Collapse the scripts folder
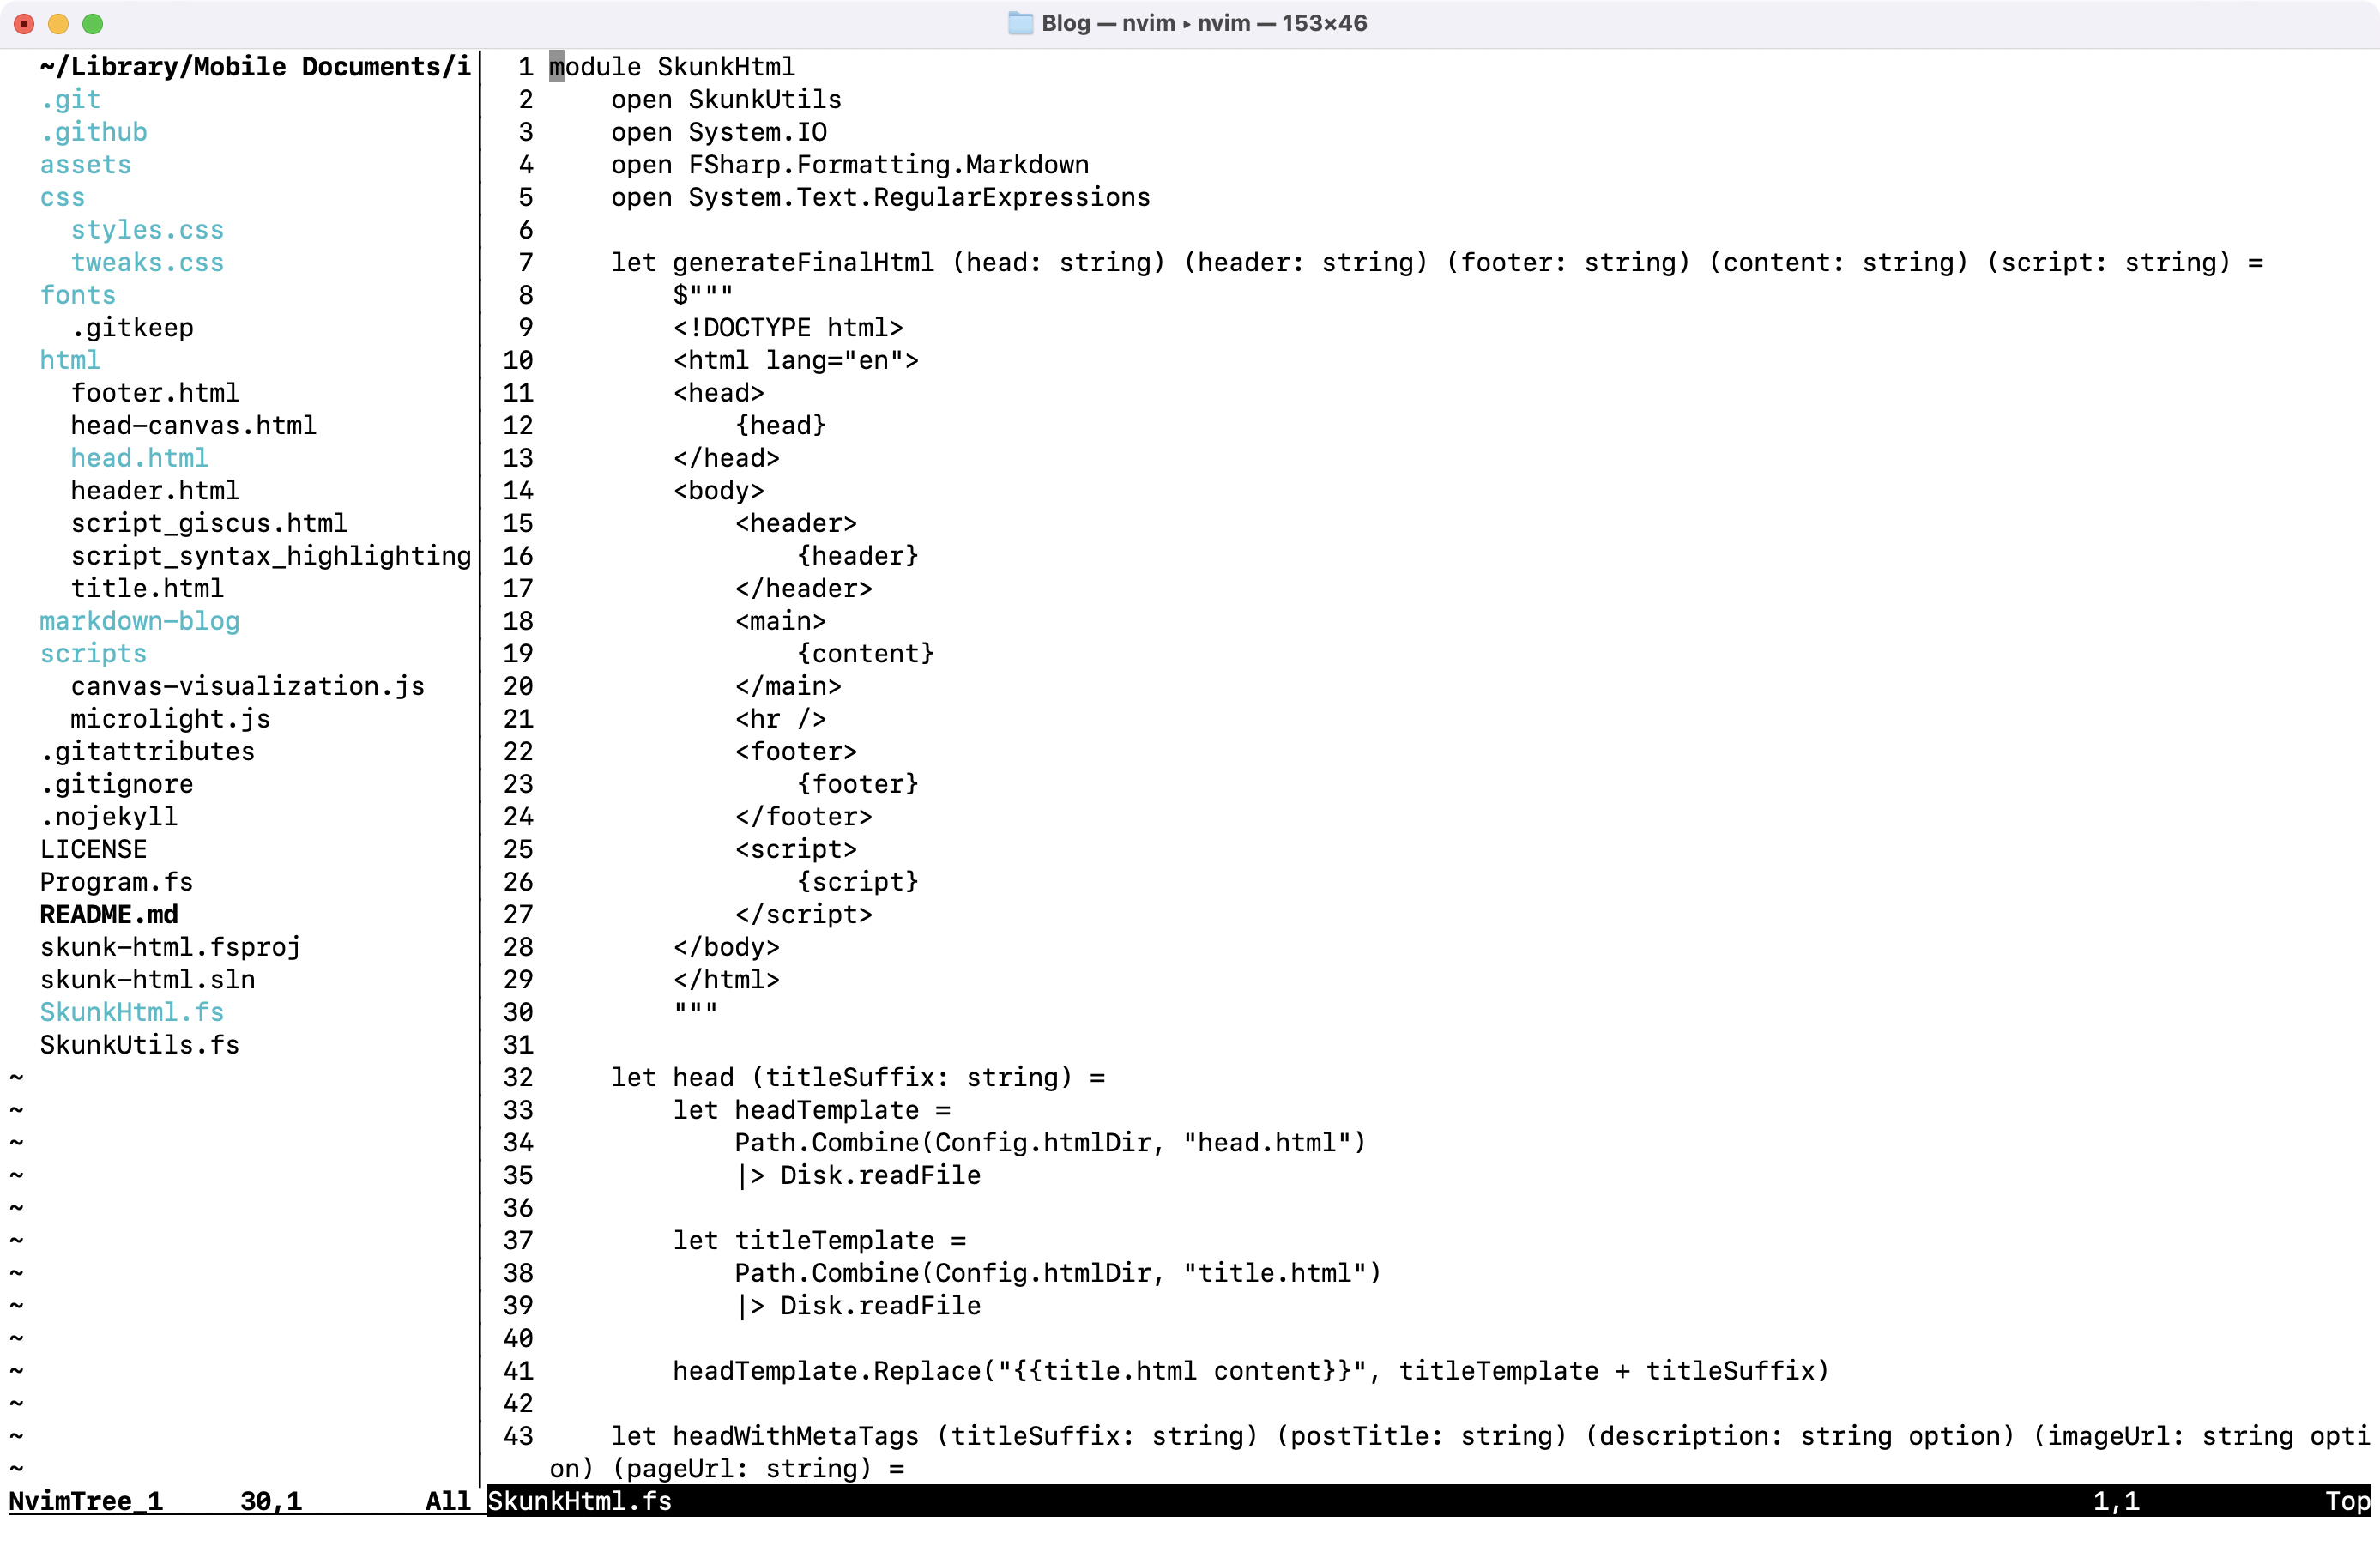This screenshot has width=2380, height=1558. [x=93, y=653]
